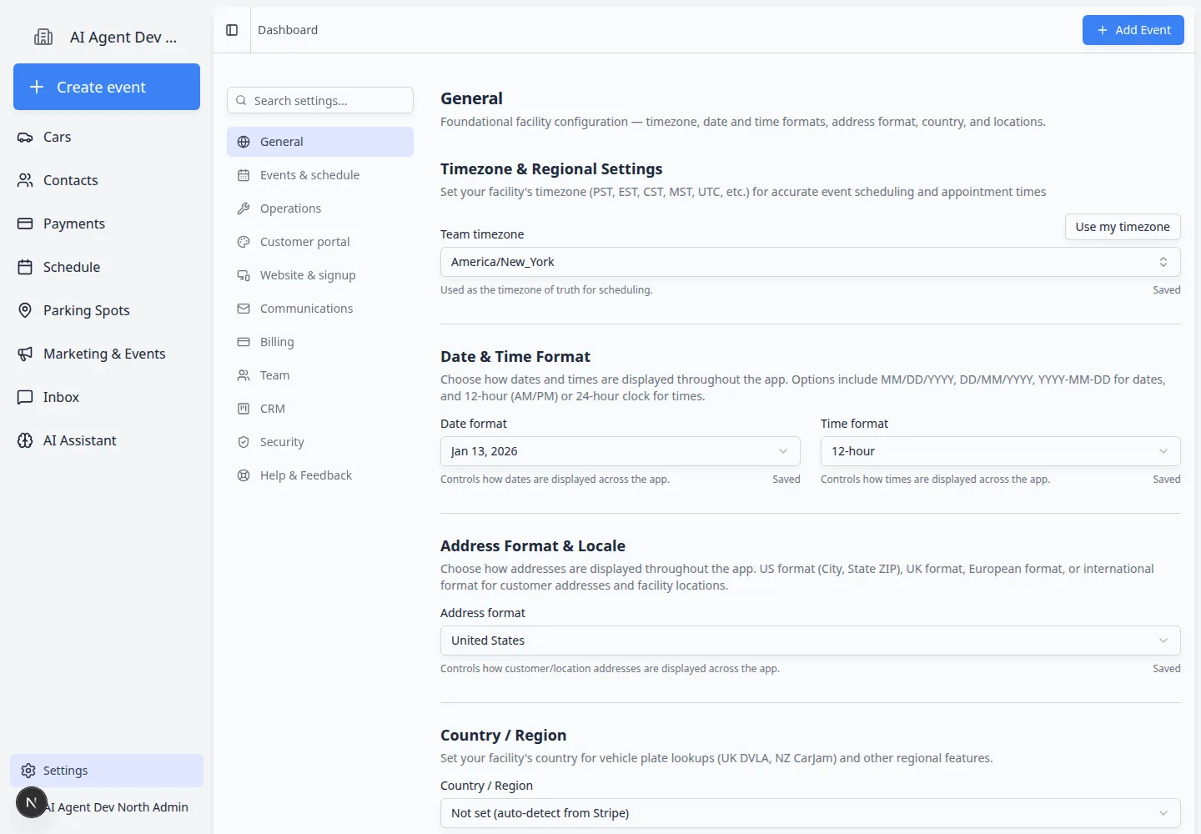The width and height of the screenshot is (1201, 834).
Task: Click the AI Assistant brain icon
Action: [25, 440]
